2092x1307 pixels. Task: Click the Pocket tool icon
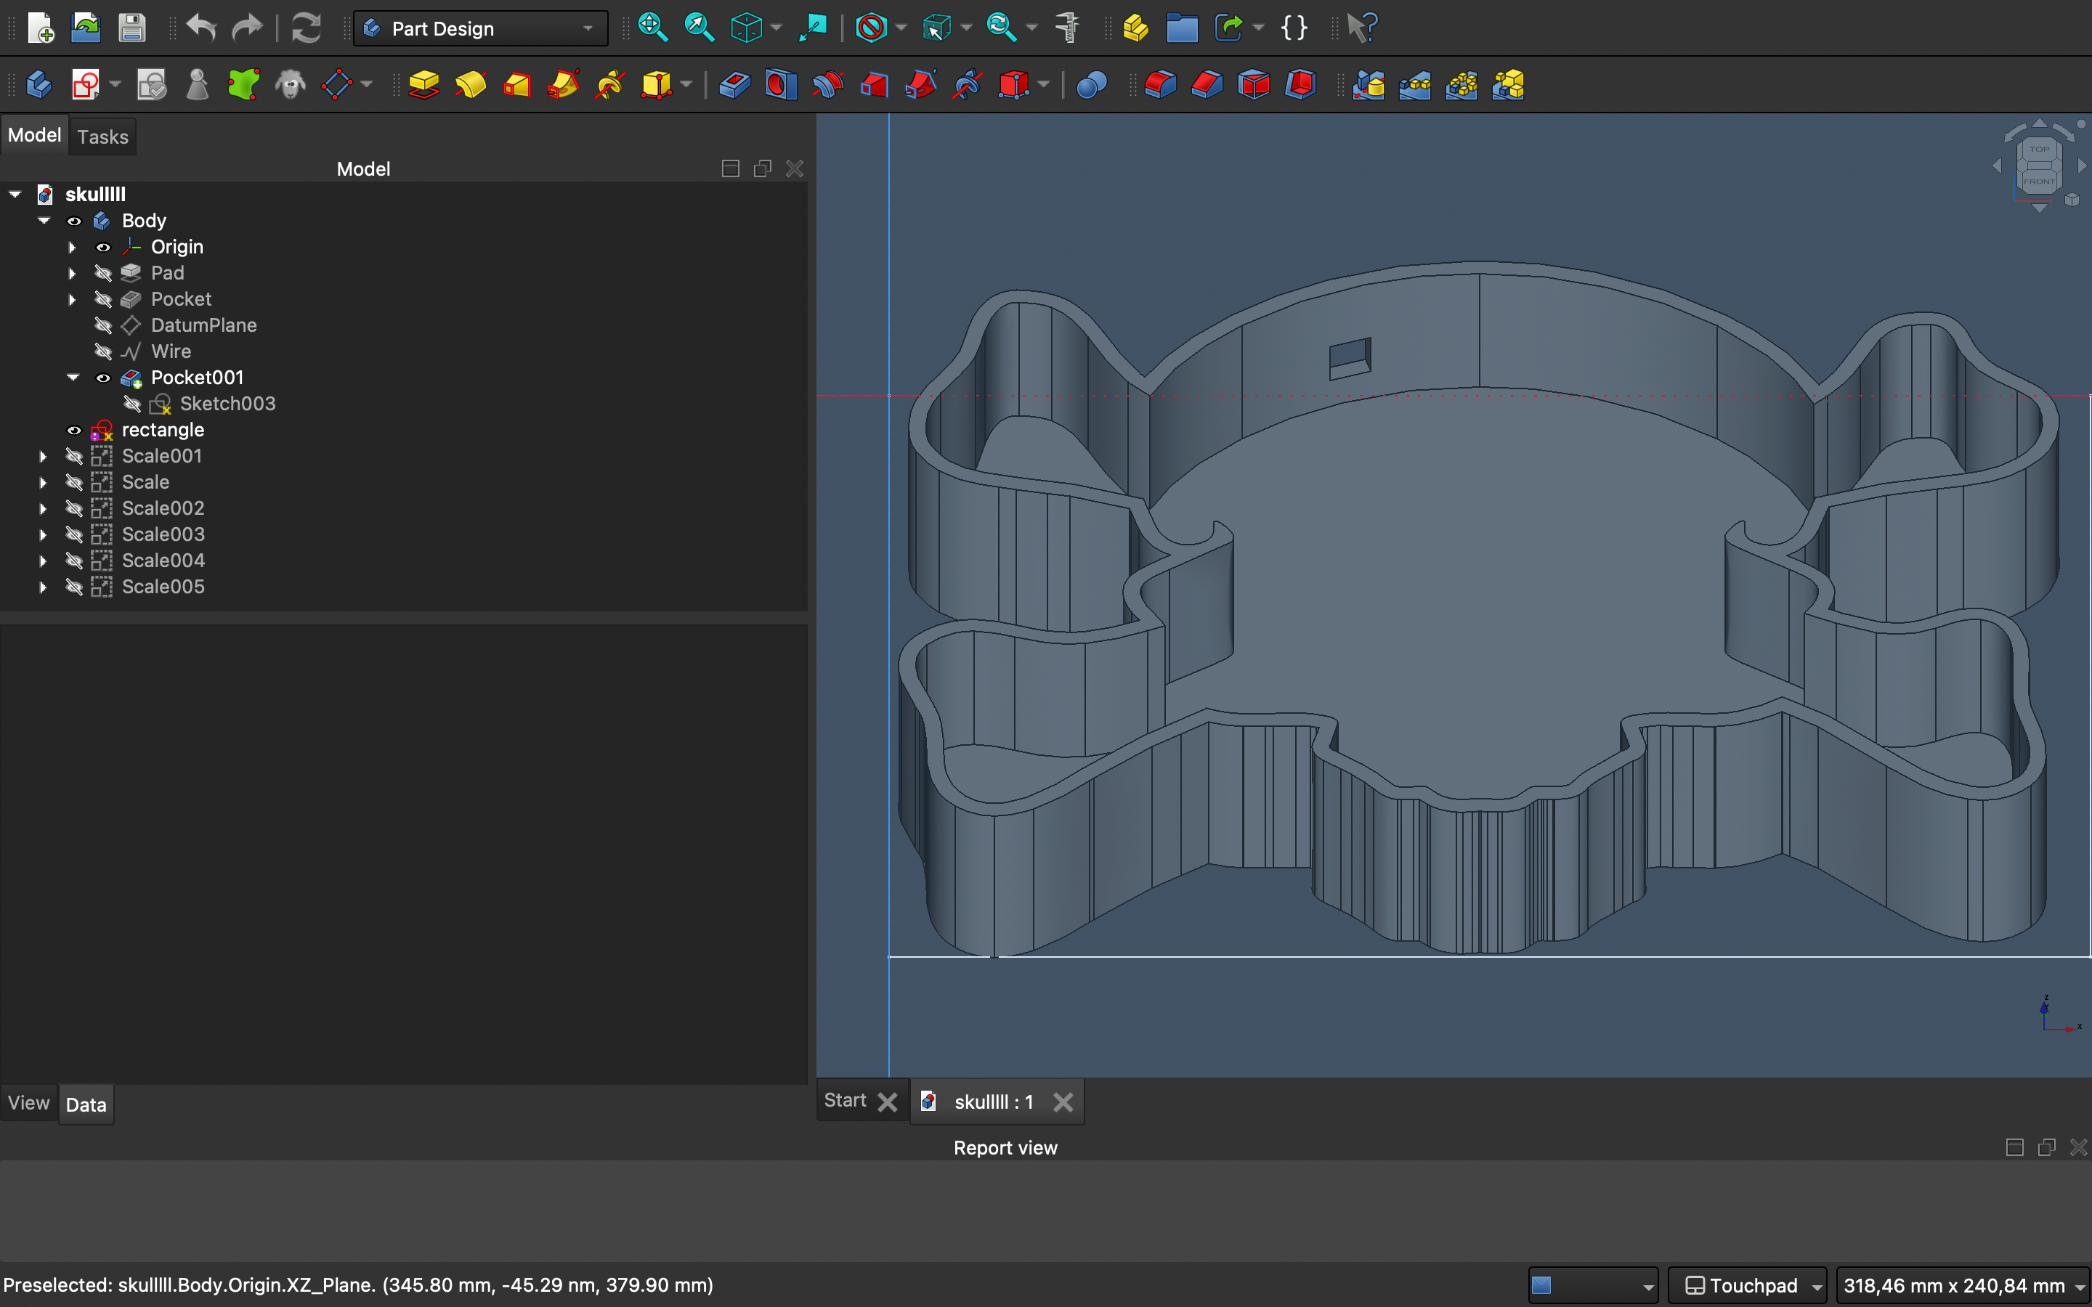[734, 85]
